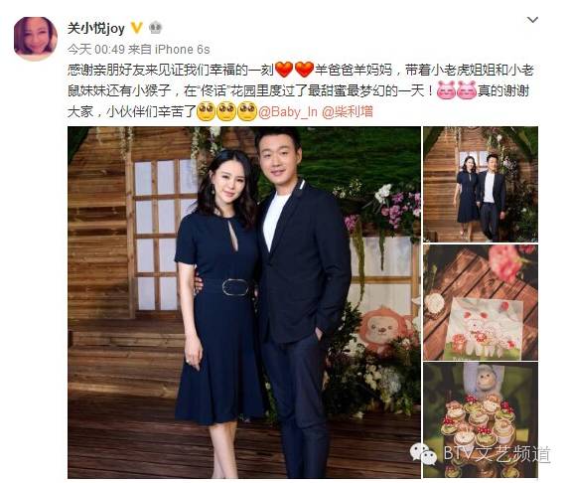The width and height of the screenshot is (570, 483).
Task: Click the yellow V verified badge
Action: [x=137, y=28]
